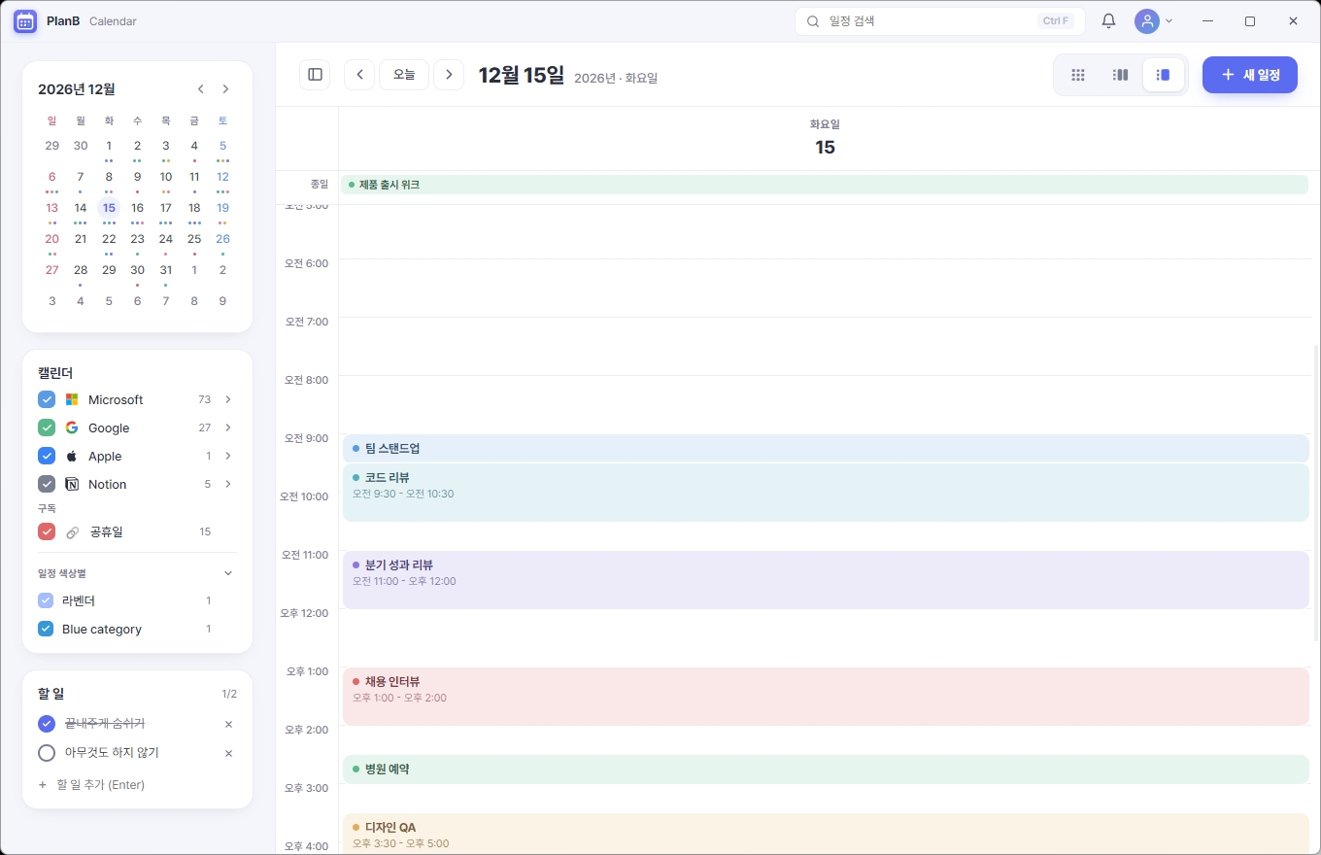The image size is (1321, 855).
Task: Uncheck the completed 끝내주게 숨쉬기 task
Action: coord(47,724)
